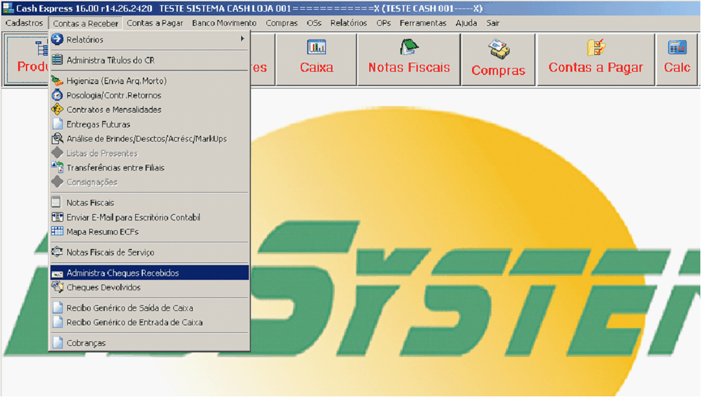This screenshot has height=397, width=701.
Task: Choose Administra Títulos do CR
Action: click(x=111, y=60)
